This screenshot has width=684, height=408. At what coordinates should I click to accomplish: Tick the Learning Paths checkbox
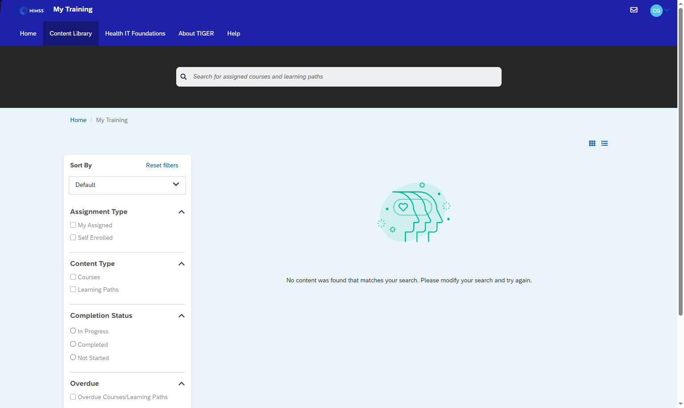pos(73,289)
